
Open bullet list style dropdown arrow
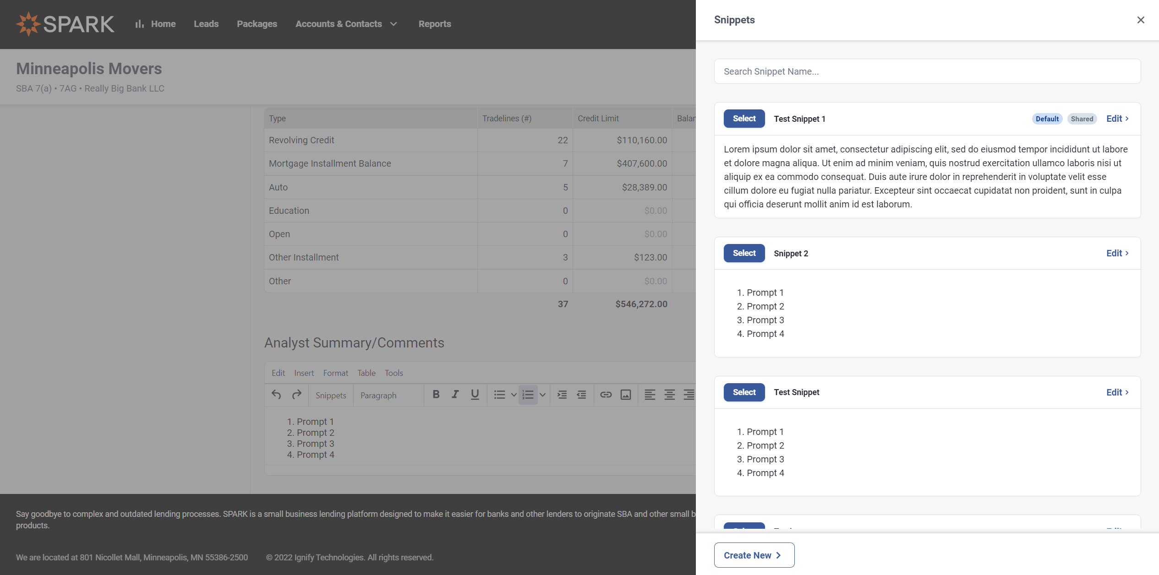[514, 395]
